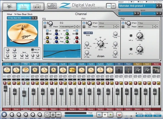Toggle FX1 on the Hihat channel
The height and width of the screenshot is (119, 163).
pyautogui.click(x=23, y=76)
